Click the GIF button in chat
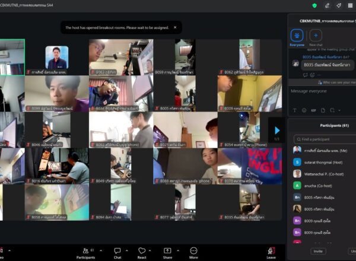 pyautogui.click(x=313, y=111)
